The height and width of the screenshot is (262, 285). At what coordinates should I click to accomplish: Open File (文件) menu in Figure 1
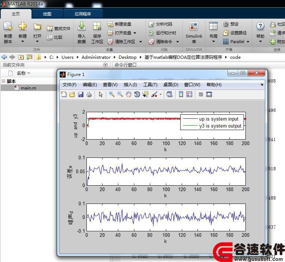pyautogui.click(x=70, y=85)
